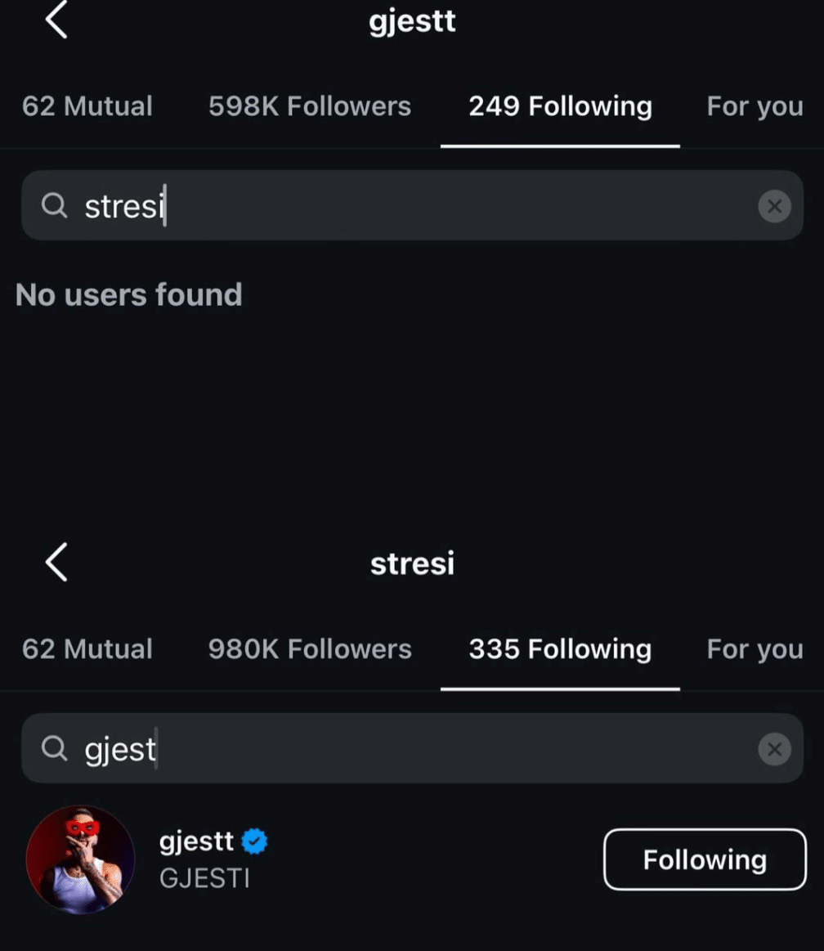Viewport: 824px width, 951px height.
Task: Click the blue verified badge next to gjestt
Action: point(256,841)
